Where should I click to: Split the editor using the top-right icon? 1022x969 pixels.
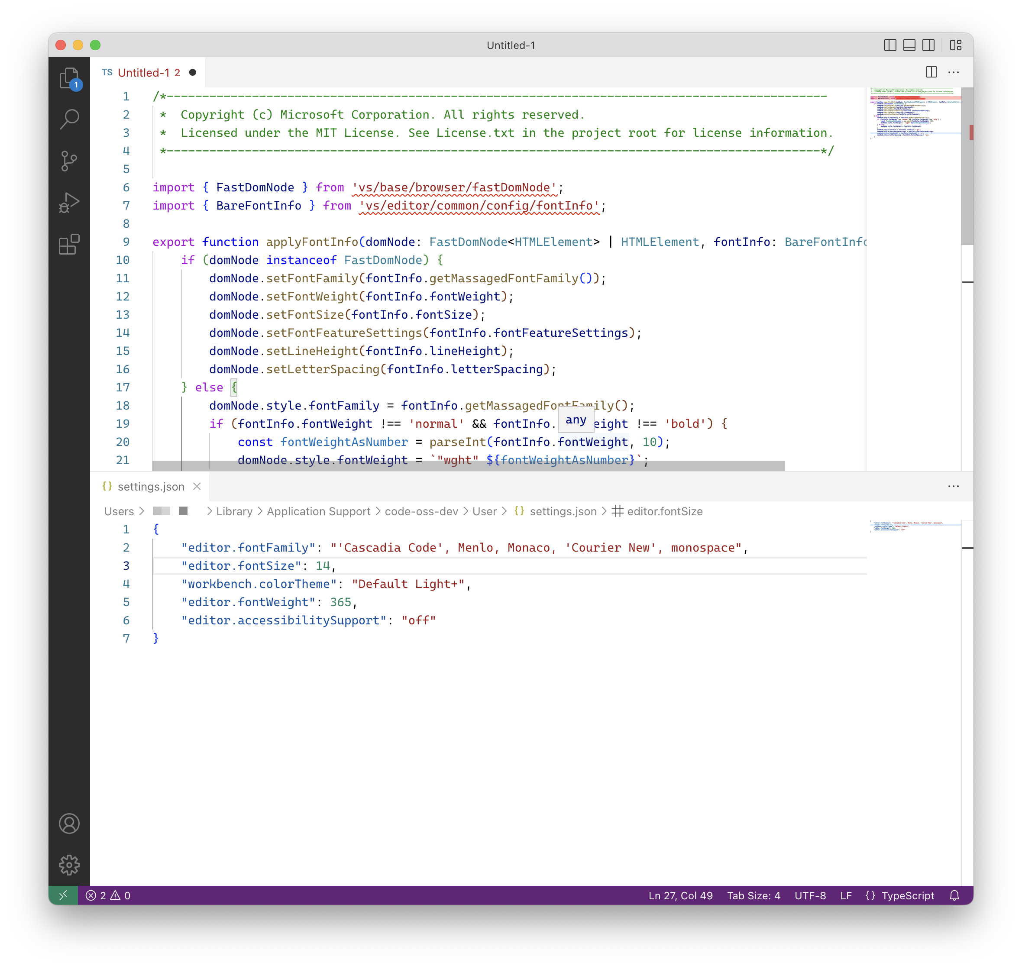(x=931, y=72)
